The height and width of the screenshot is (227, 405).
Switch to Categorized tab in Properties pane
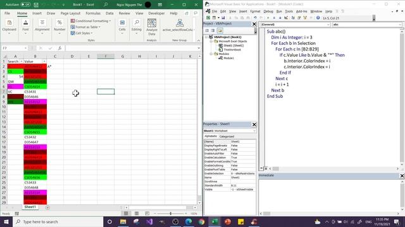227,136
